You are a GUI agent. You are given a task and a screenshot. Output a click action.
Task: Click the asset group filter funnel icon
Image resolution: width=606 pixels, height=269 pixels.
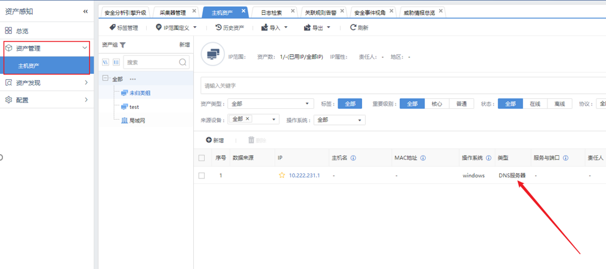click(x=123, y=45)
